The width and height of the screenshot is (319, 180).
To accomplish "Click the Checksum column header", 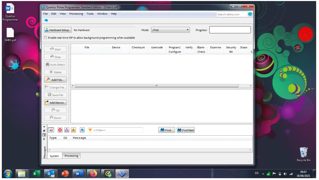I will (x=138, y=49).
